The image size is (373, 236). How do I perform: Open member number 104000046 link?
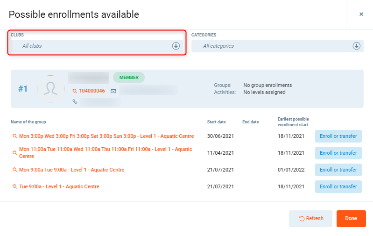(92, 91)
